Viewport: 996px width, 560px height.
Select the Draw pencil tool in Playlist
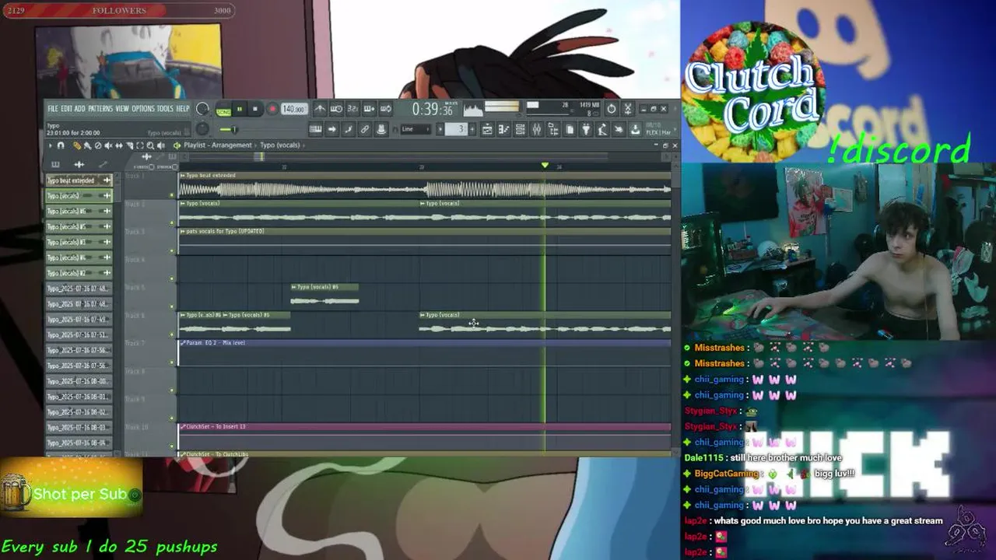pos(77,145)
